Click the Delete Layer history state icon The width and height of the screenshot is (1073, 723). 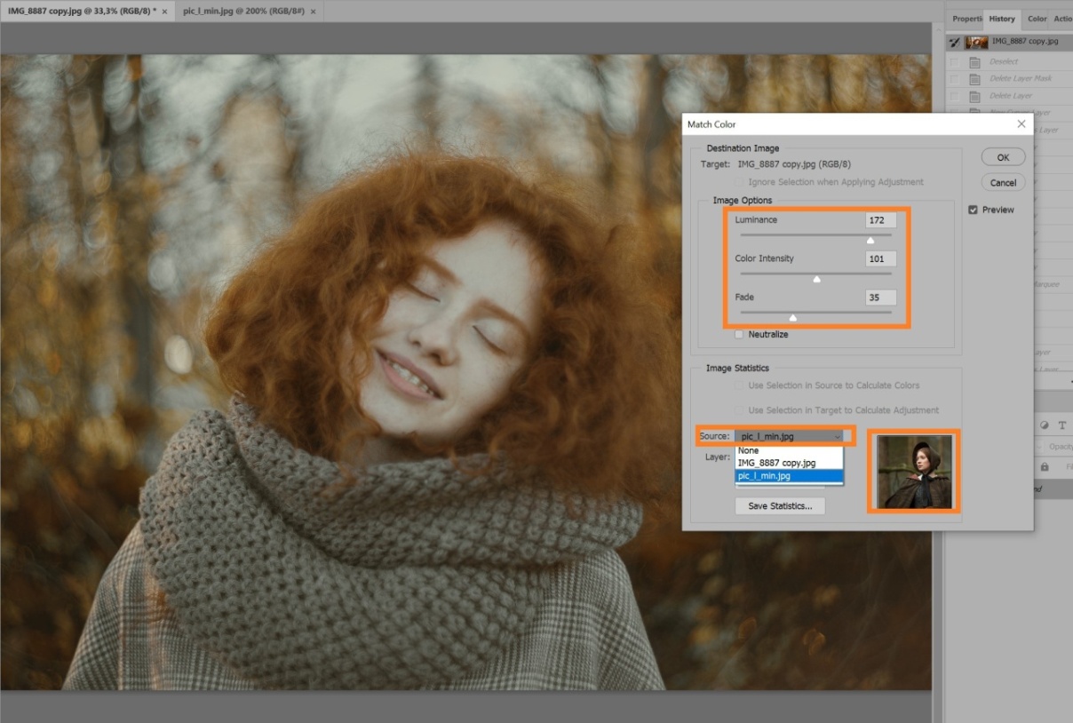(974, 96)
